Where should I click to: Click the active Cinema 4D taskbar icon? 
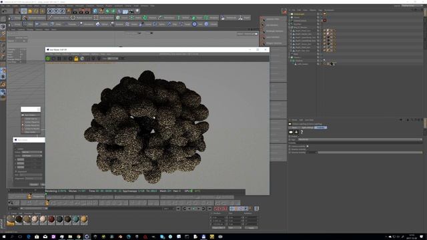(87, 237)
